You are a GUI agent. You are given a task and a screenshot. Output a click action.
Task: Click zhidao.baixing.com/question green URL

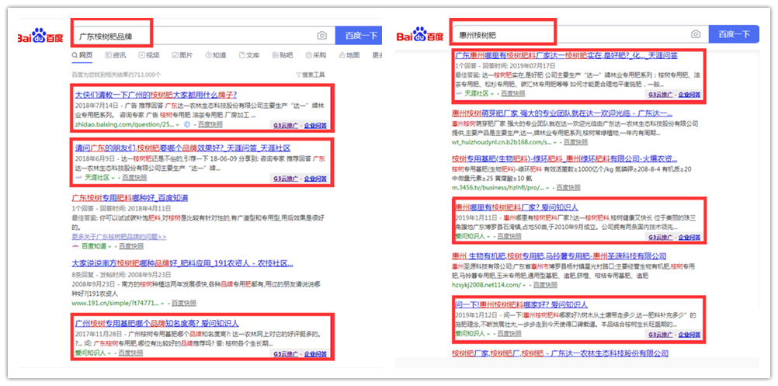(123, 124)
